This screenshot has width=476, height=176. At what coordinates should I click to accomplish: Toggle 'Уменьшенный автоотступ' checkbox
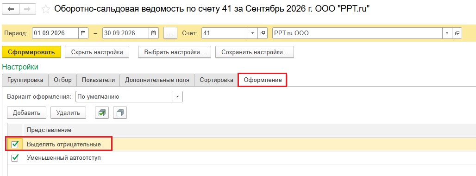[14, 158]
